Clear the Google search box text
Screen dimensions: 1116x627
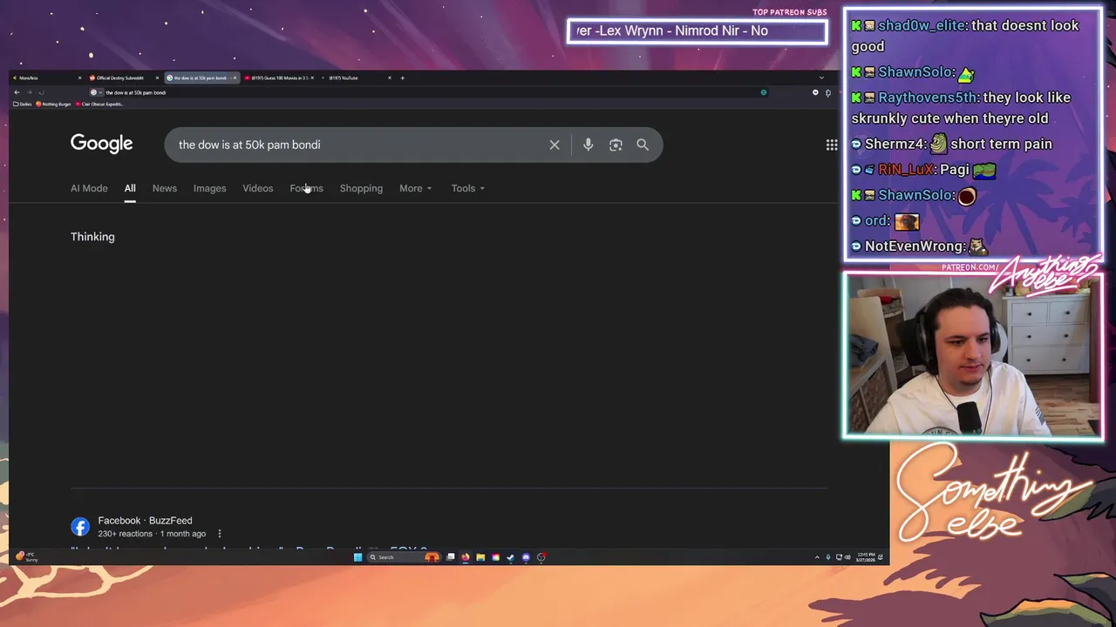click(x=555, y=145)
